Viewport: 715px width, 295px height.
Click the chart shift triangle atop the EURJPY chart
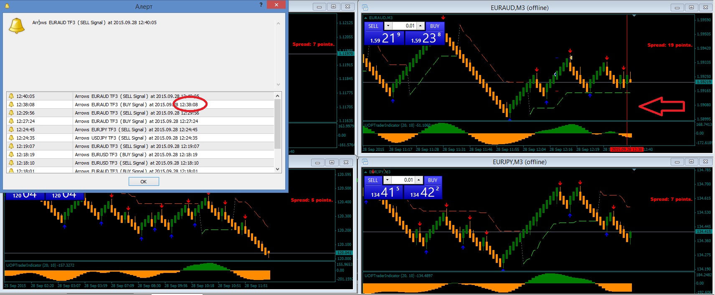(634, 170)
